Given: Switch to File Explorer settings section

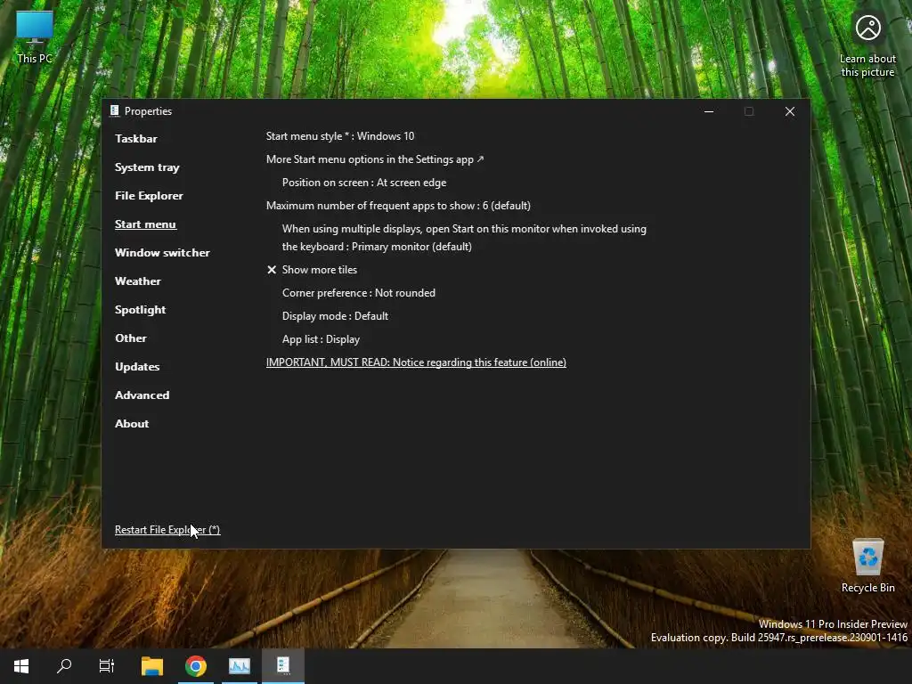Looking at the screenshot, I should [149, 196].
